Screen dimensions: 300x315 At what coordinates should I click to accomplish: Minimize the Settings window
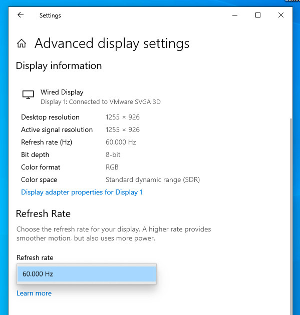(x=235, y=15)
